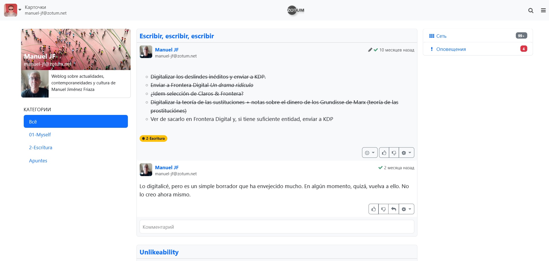The height and width of the screenshot is (261, 549).
Task: Click the search magnifier icon
Action: (x=531, y=11)
